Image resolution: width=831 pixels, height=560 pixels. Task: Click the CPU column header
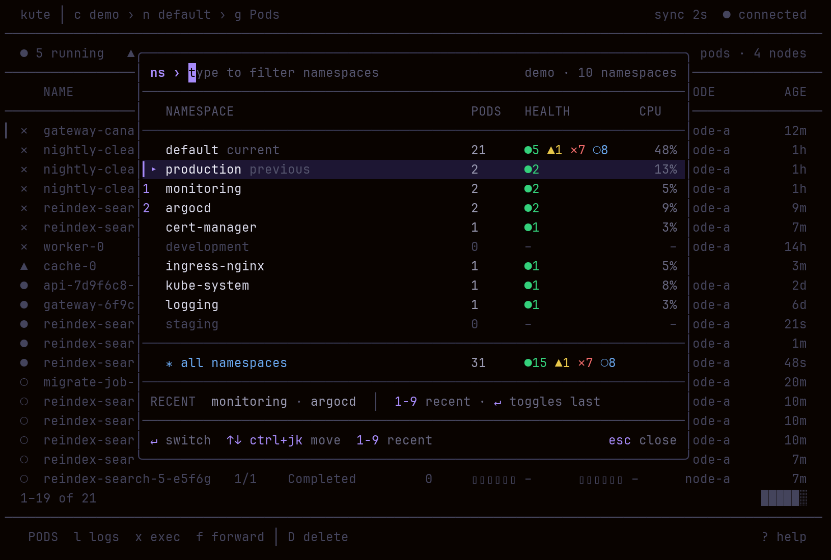coord(650,111)
